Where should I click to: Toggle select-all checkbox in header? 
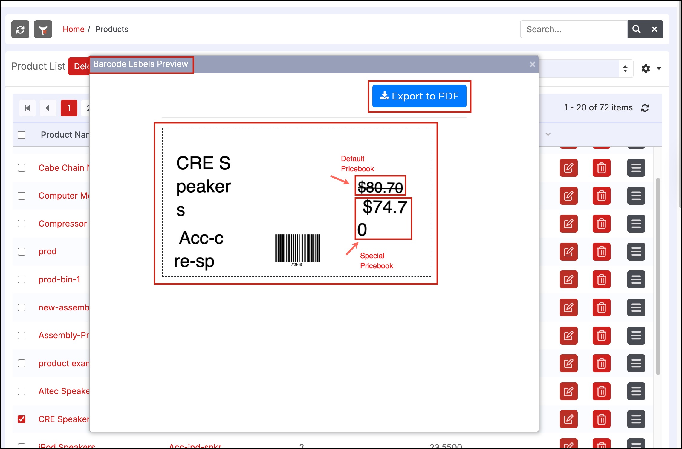[x=22, y=135]
